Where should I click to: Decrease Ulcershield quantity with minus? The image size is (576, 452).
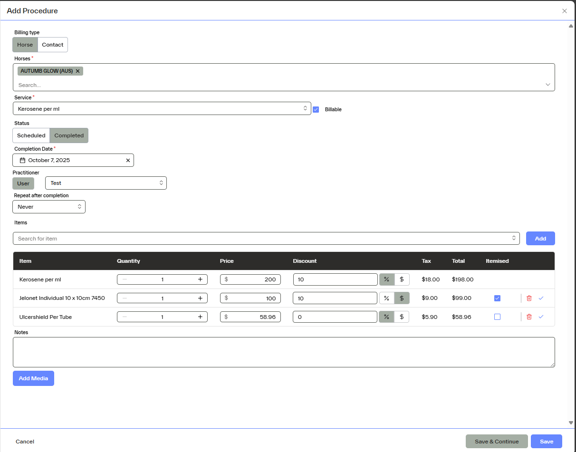tap(125, 317)
